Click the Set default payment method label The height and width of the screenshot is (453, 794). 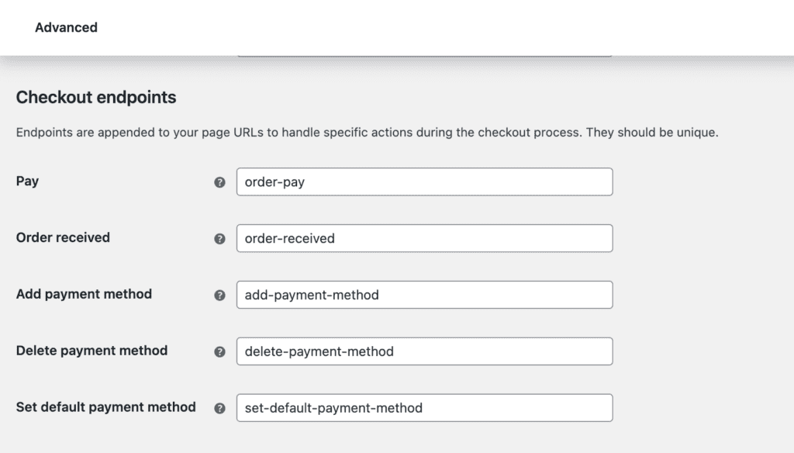(105, 406)
